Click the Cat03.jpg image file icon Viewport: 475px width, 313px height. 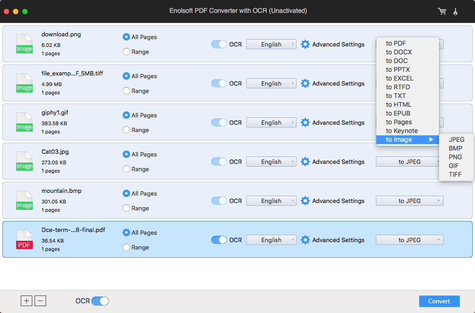24,161
